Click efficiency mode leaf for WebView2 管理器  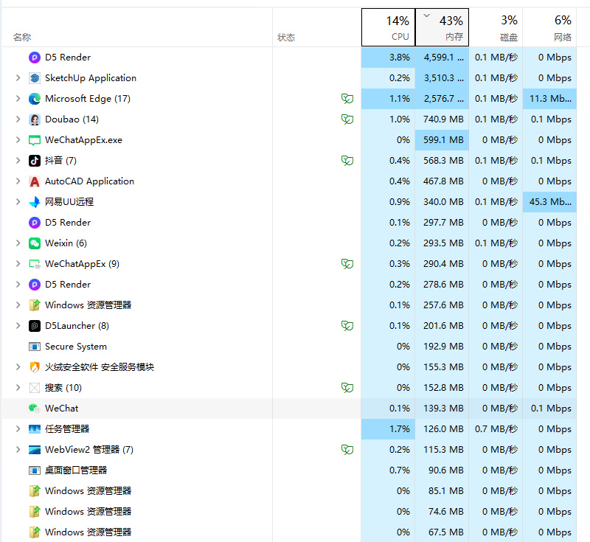[347, 450]
